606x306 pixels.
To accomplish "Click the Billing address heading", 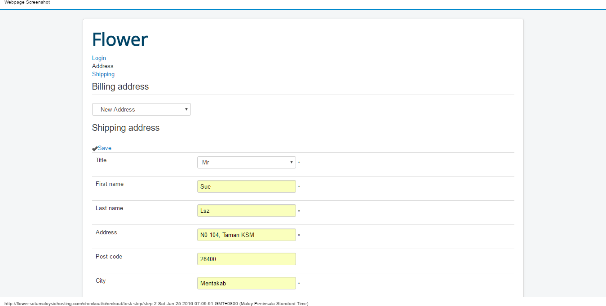I will [120, 86].
